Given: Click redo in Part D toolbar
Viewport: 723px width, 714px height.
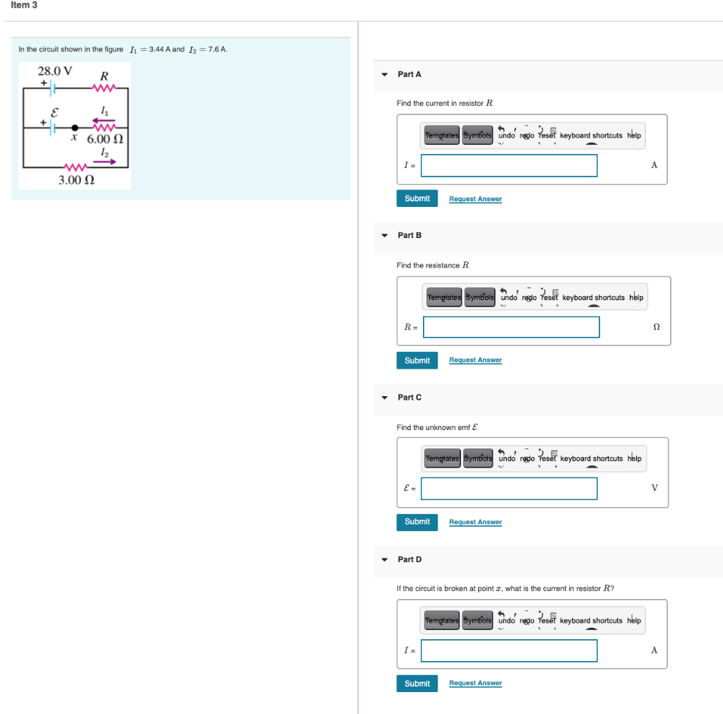Looking at the screenshot, I should pos(527,620).
